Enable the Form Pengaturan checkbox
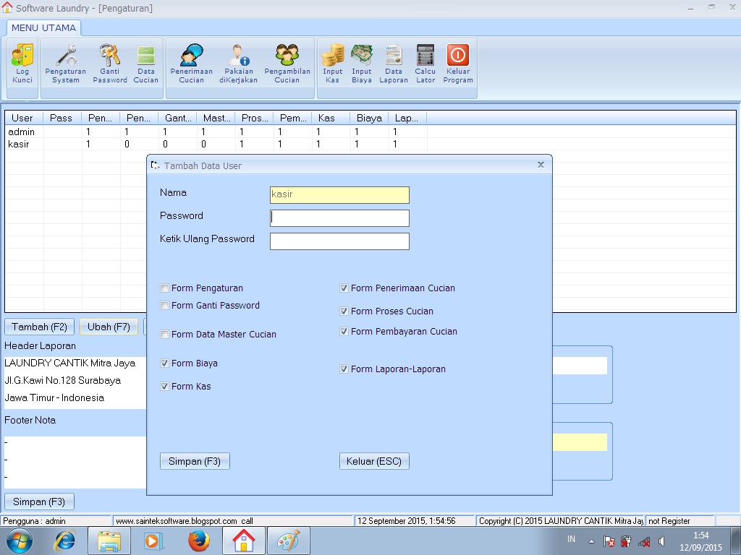Viewport: 741px width, 555px height. pos(164,288)
